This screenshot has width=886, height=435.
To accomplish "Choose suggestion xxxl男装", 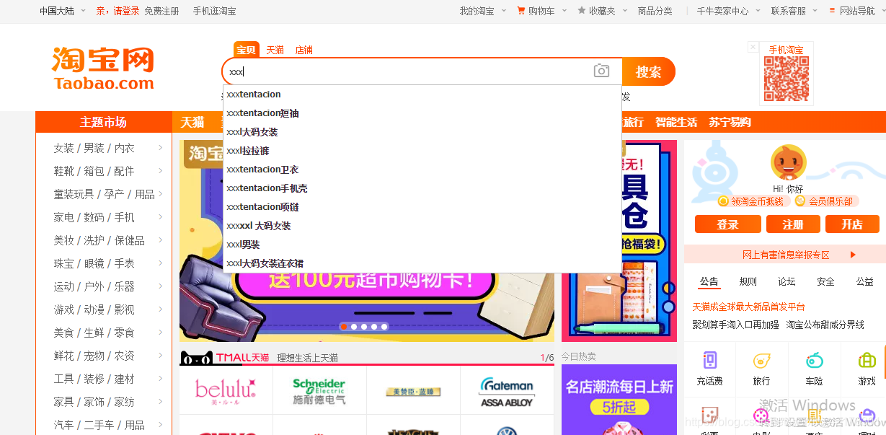I will point(422,245).
